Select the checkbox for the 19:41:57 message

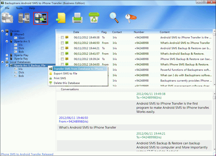pyautogui.click(x=62, y=53)
